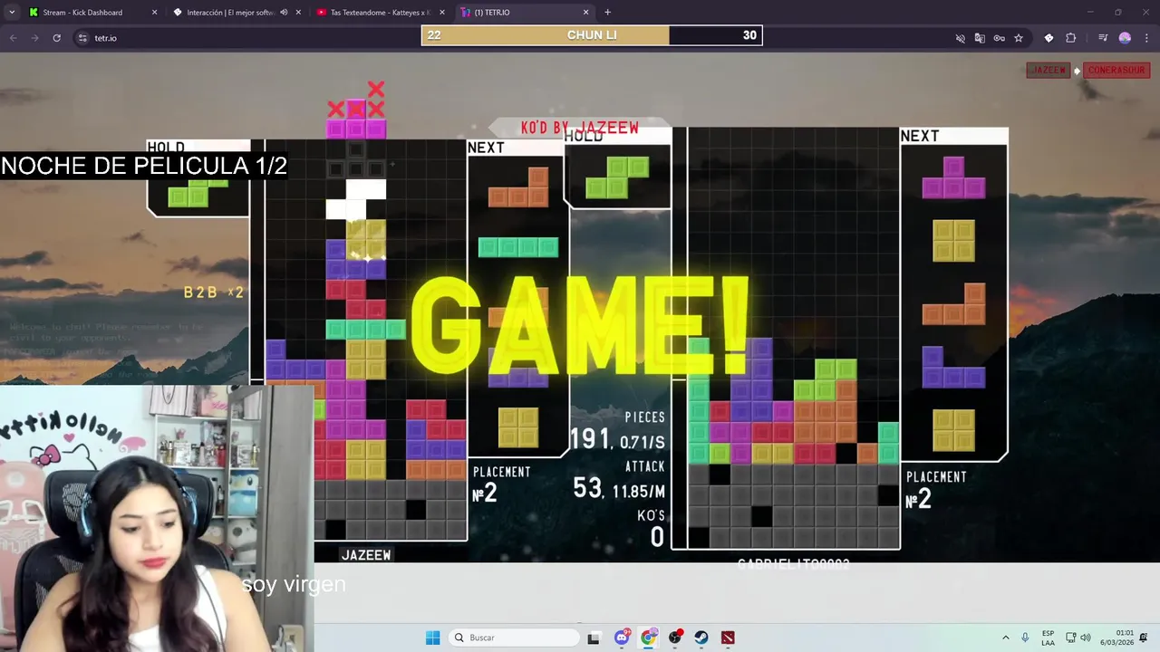
Task: Close the Tas Texteandome tab
Action: click(x=442, y=13)
